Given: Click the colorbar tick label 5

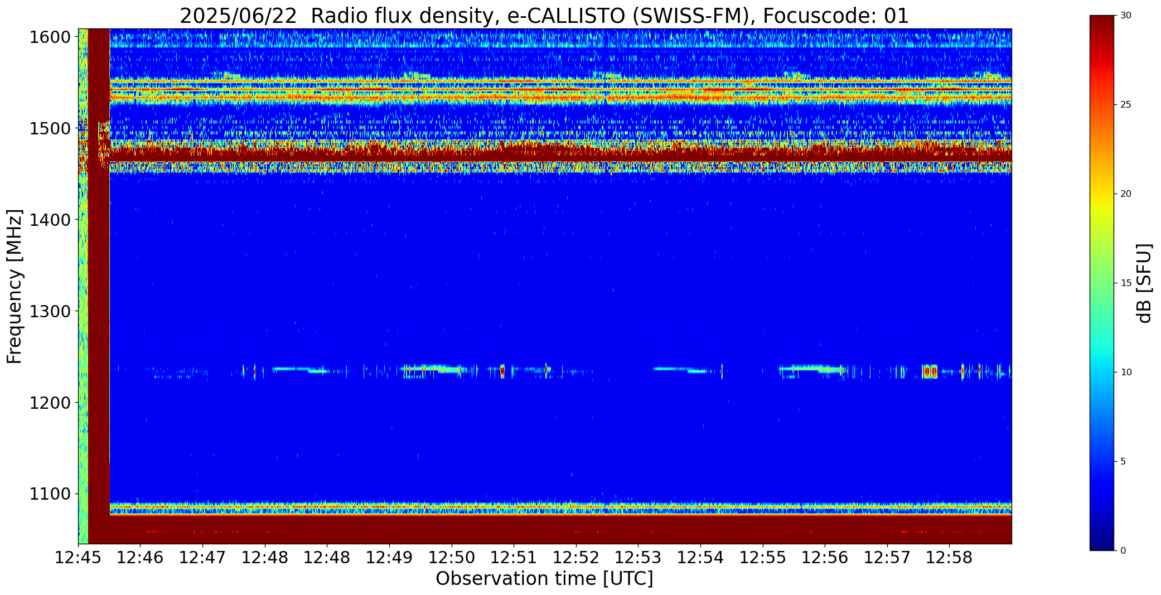Looking at the screenshot, I should [1124, 462].
